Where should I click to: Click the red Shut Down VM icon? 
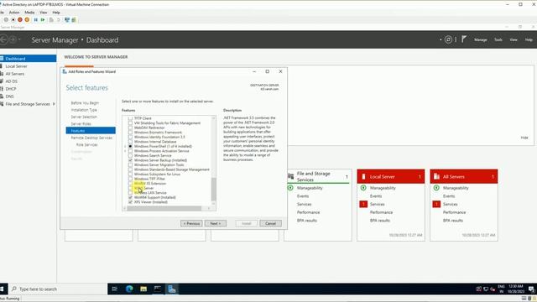(20, 20)
